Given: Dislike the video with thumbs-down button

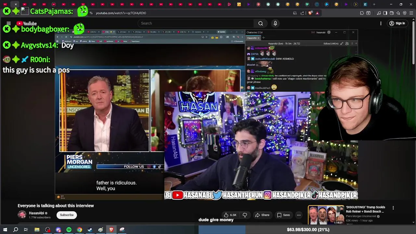Looking at the screenshot, I should (x=245, y=215).
